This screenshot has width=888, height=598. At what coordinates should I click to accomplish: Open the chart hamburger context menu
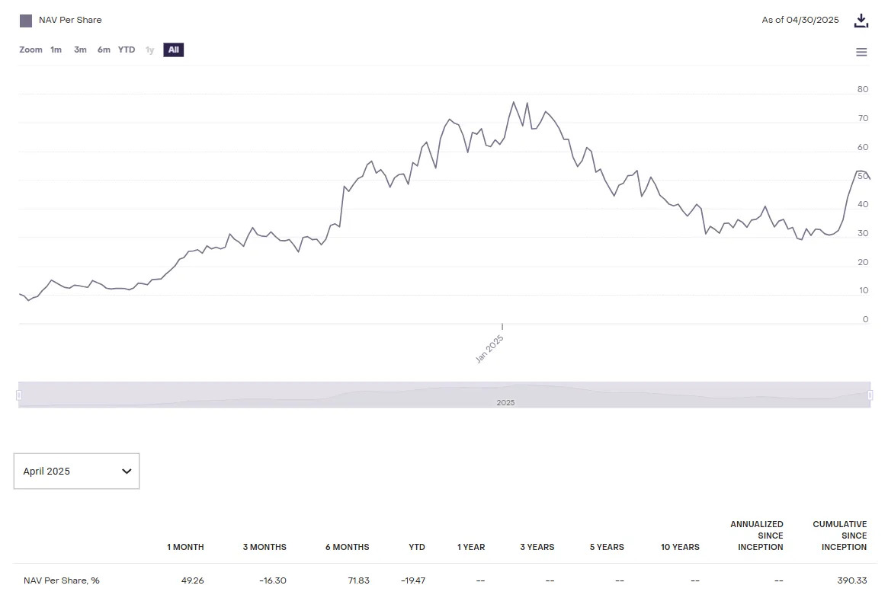tap(861, 53)
